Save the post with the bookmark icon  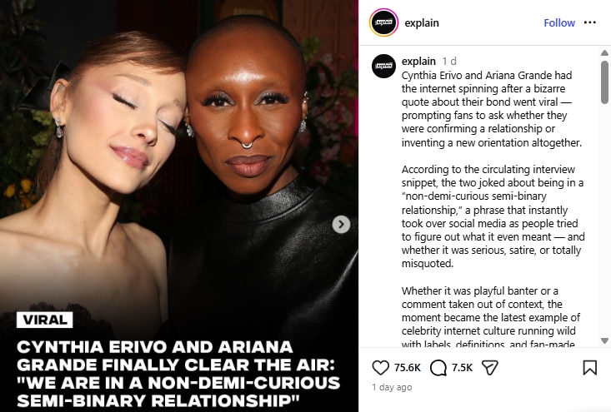(589, 367)
